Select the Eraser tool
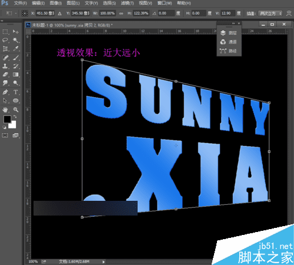The image size is (294, 265). (x=5, y=75)
